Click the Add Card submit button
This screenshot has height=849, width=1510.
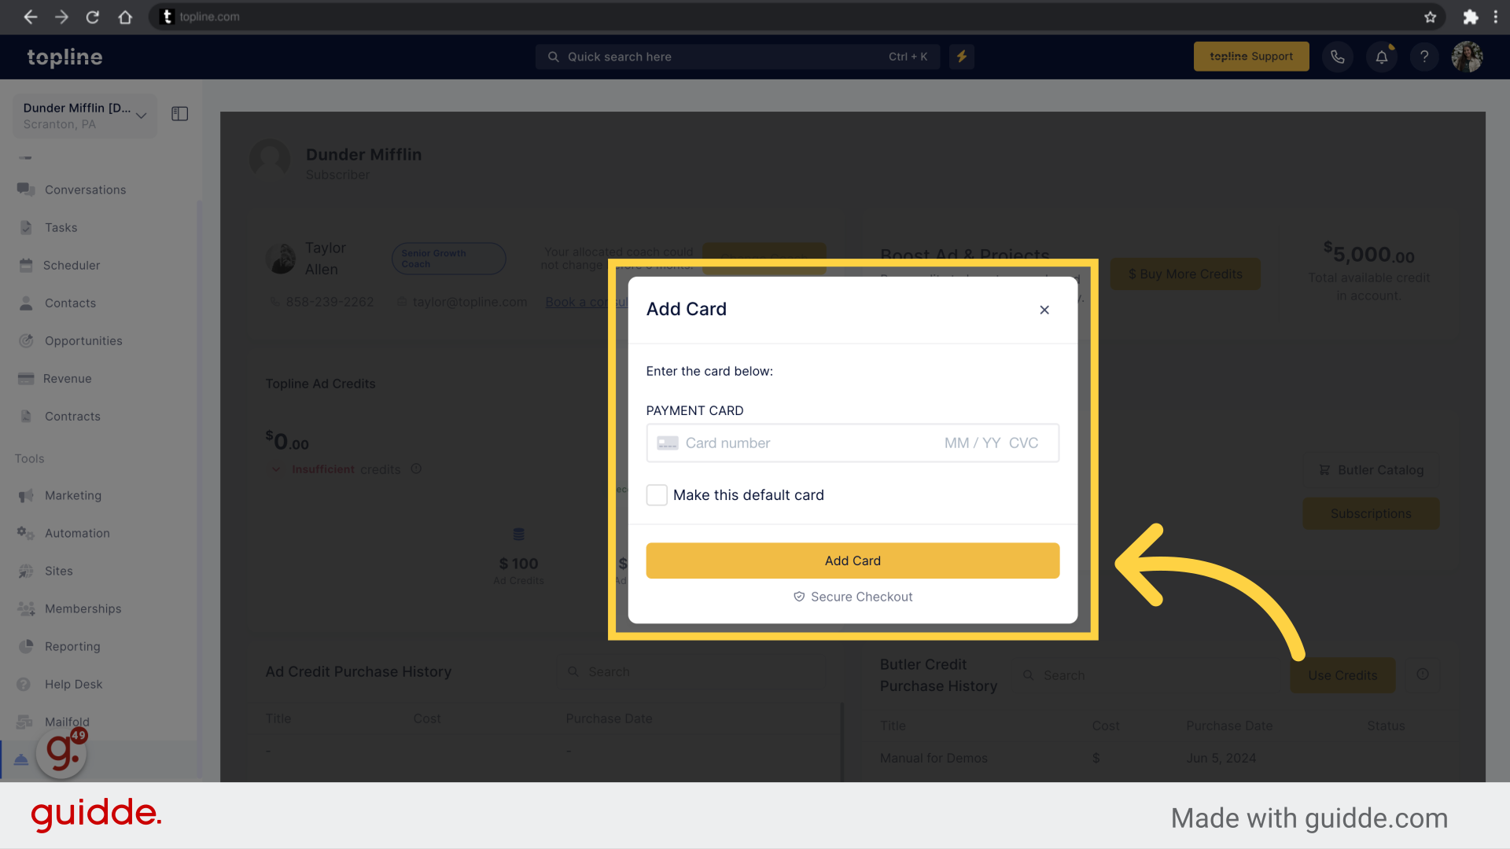[x=853, y=560]
